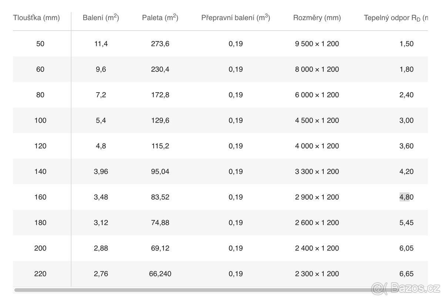
Task: Click the 3,96 Balení cell
Action: tap(101, 172)
